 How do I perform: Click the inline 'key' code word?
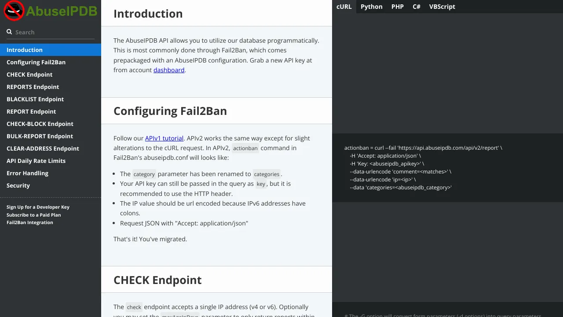[x=261, y=184]
